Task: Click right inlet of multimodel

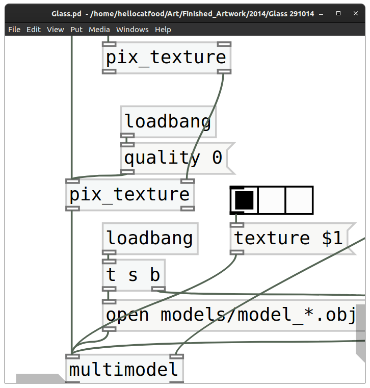Action: (176, 356)
